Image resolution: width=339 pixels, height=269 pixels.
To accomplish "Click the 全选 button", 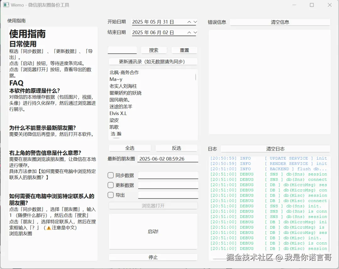I will tap(130, 148).
